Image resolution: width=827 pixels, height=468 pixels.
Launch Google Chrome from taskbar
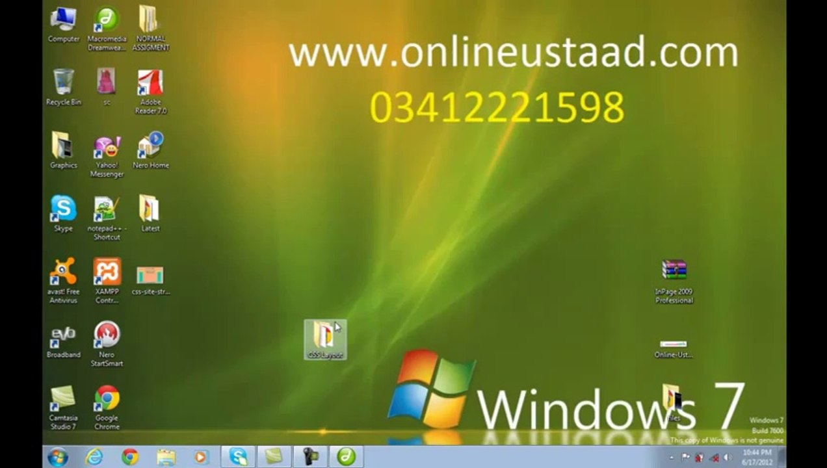[x=130, y=457]
